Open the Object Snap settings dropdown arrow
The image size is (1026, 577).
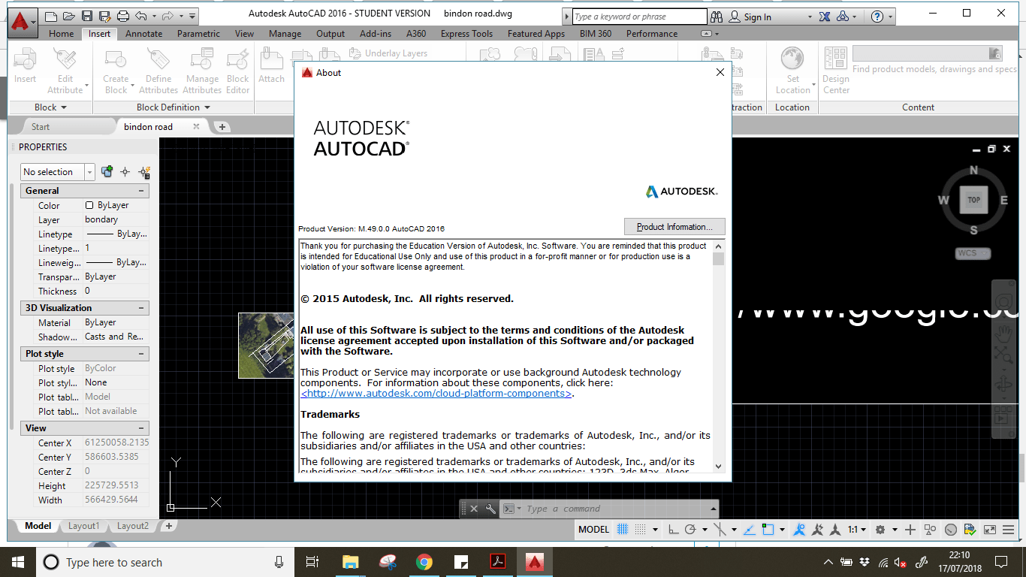tap(782, 529)
